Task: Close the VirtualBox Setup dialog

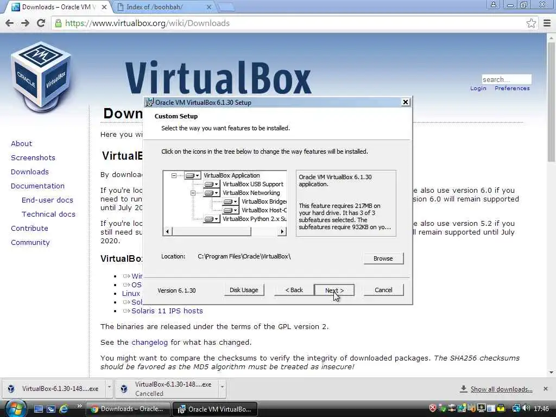Action: click(x=405, y=102)
